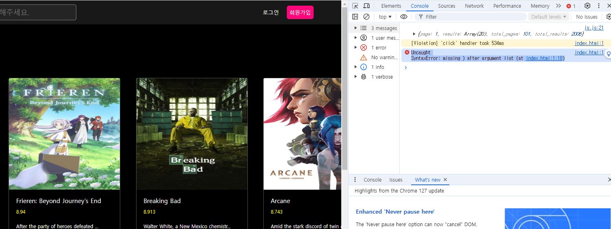Viewport: 611px width, 229px height.
Task: Click the 'Breaking Bad' card title
Action: pyautogui.click(x=162, y=201)
